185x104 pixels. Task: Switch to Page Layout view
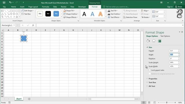(x=149, y=103)
